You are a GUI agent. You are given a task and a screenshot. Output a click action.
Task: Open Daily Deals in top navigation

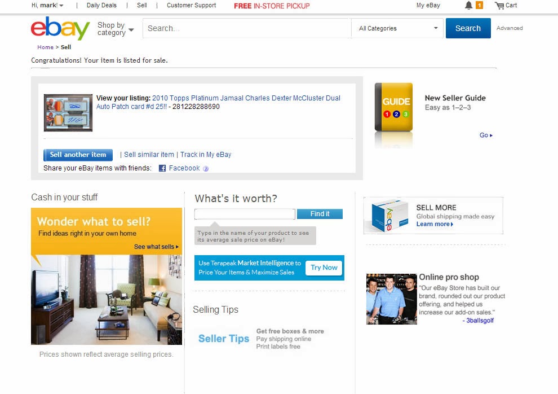tap(101, 5)
